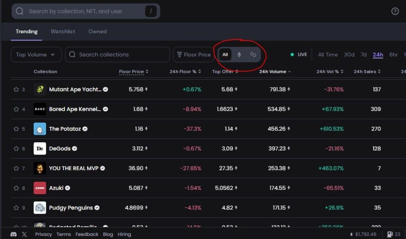Viewport: 406px width, 239px height.
Task: Toggle the favorite star for Azuki
Action: click(x=16, y=188)
